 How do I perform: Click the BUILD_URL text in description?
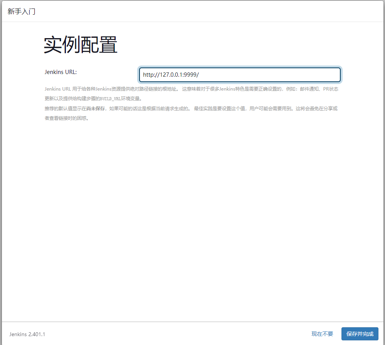111,99
